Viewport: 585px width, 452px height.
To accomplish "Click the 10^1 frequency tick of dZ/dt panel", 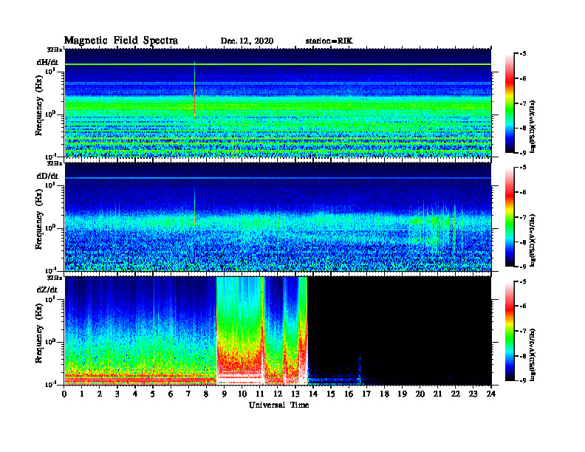I will [50, 299].
